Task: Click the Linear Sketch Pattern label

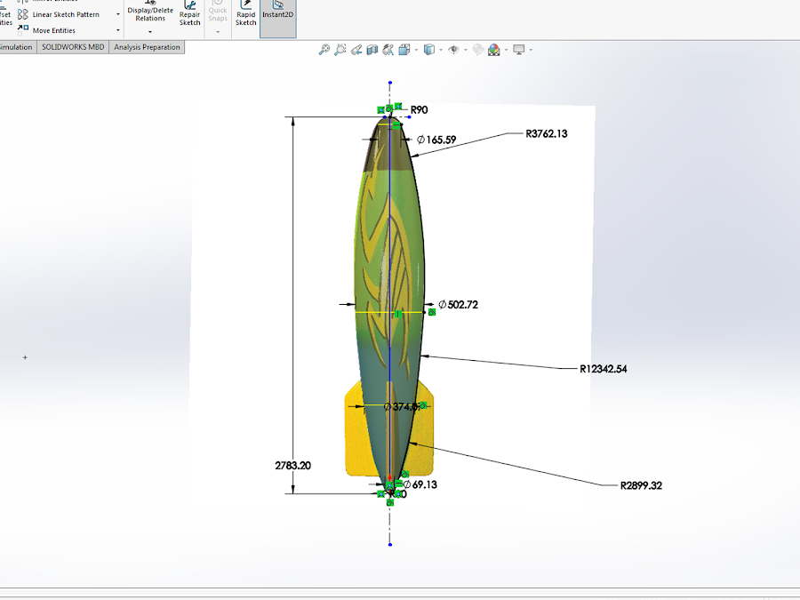Action: click(x=66, y=14)
